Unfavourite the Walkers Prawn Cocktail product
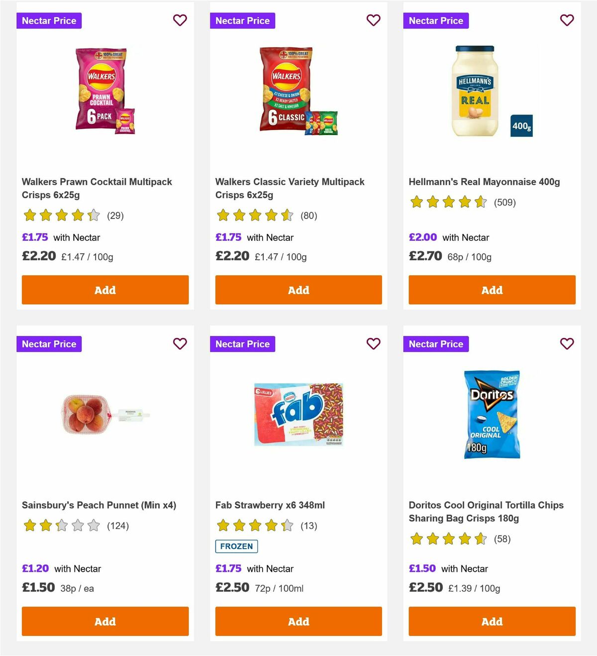This screenshot has height=656, width=597. (x=180, y=20)
